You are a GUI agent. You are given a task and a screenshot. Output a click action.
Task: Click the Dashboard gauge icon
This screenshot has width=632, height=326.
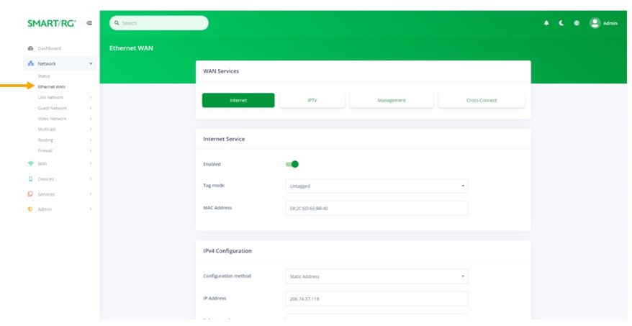pos(30,48)
